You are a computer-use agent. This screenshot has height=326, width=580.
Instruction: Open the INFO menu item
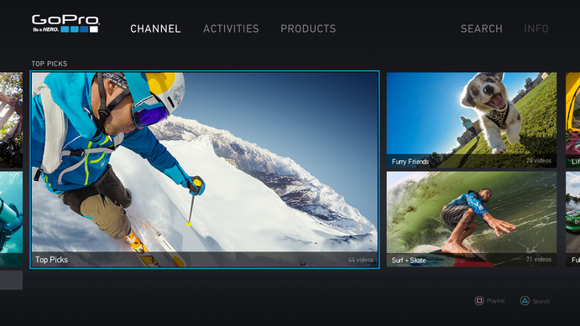pos(536,28)
